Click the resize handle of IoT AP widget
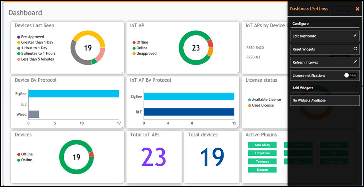The width and height of the screenshot is (364, 187). click(x=238, y=73)
